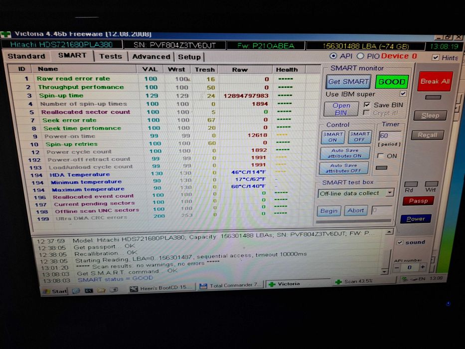Open the SMART tab
The height and width of the screenshot is (349, 465).
tap(72, 55)
